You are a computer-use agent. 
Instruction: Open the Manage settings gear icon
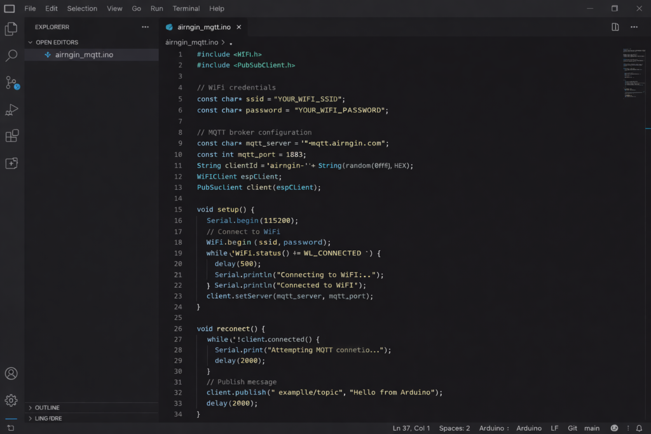pyautogui.click(x=11, y=400)
